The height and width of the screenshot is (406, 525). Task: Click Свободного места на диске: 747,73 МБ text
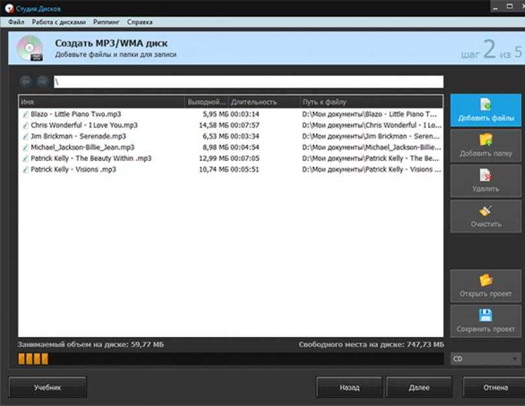pos(371,344)
